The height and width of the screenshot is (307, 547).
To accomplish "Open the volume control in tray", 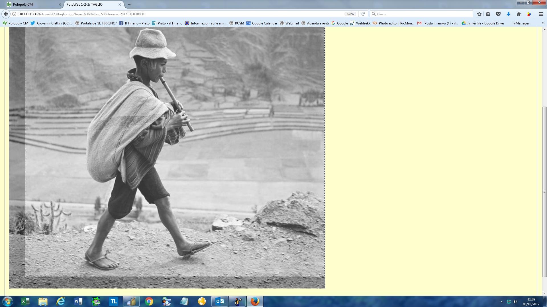I will 515,302.
